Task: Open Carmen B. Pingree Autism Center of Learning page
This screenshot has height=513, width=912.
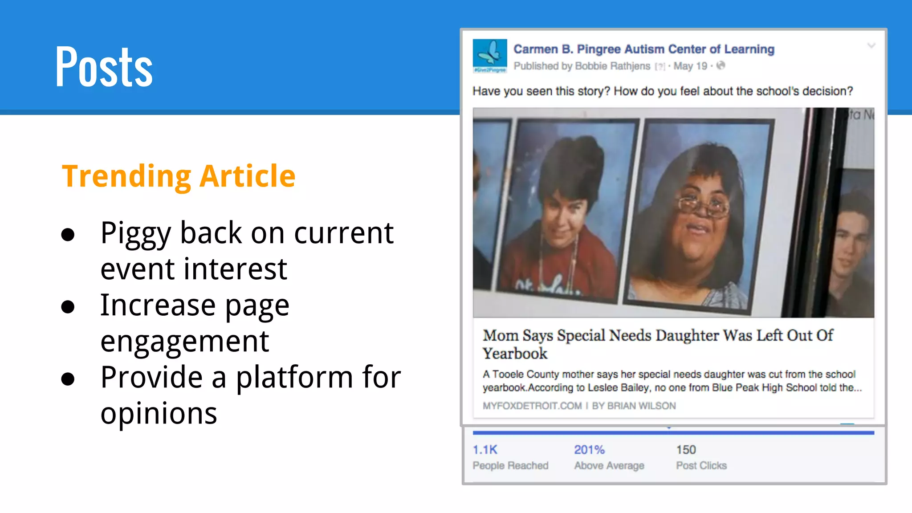Action: tap(644, 49)
